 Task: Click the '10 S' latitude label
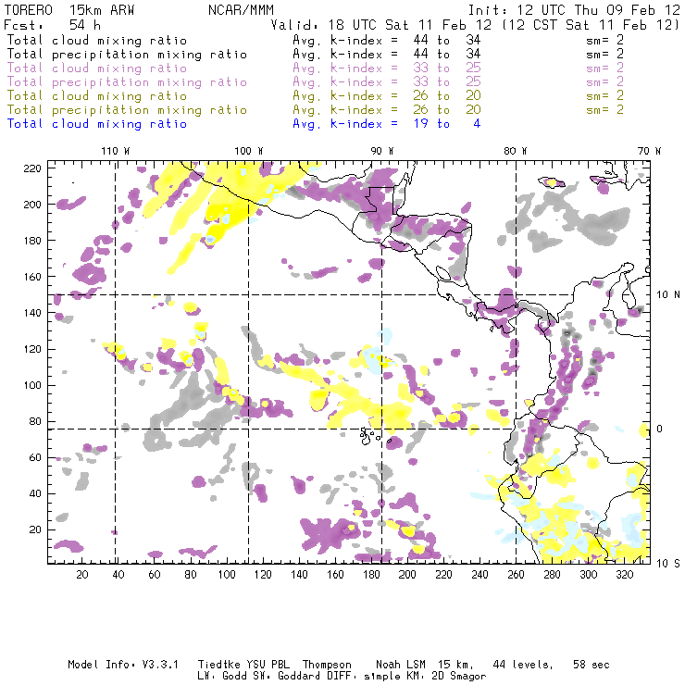pos(668,564)
